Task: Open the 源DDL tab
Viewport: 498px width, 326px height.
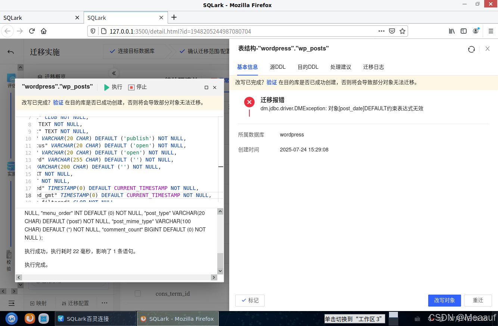Action: pos(278,67)
